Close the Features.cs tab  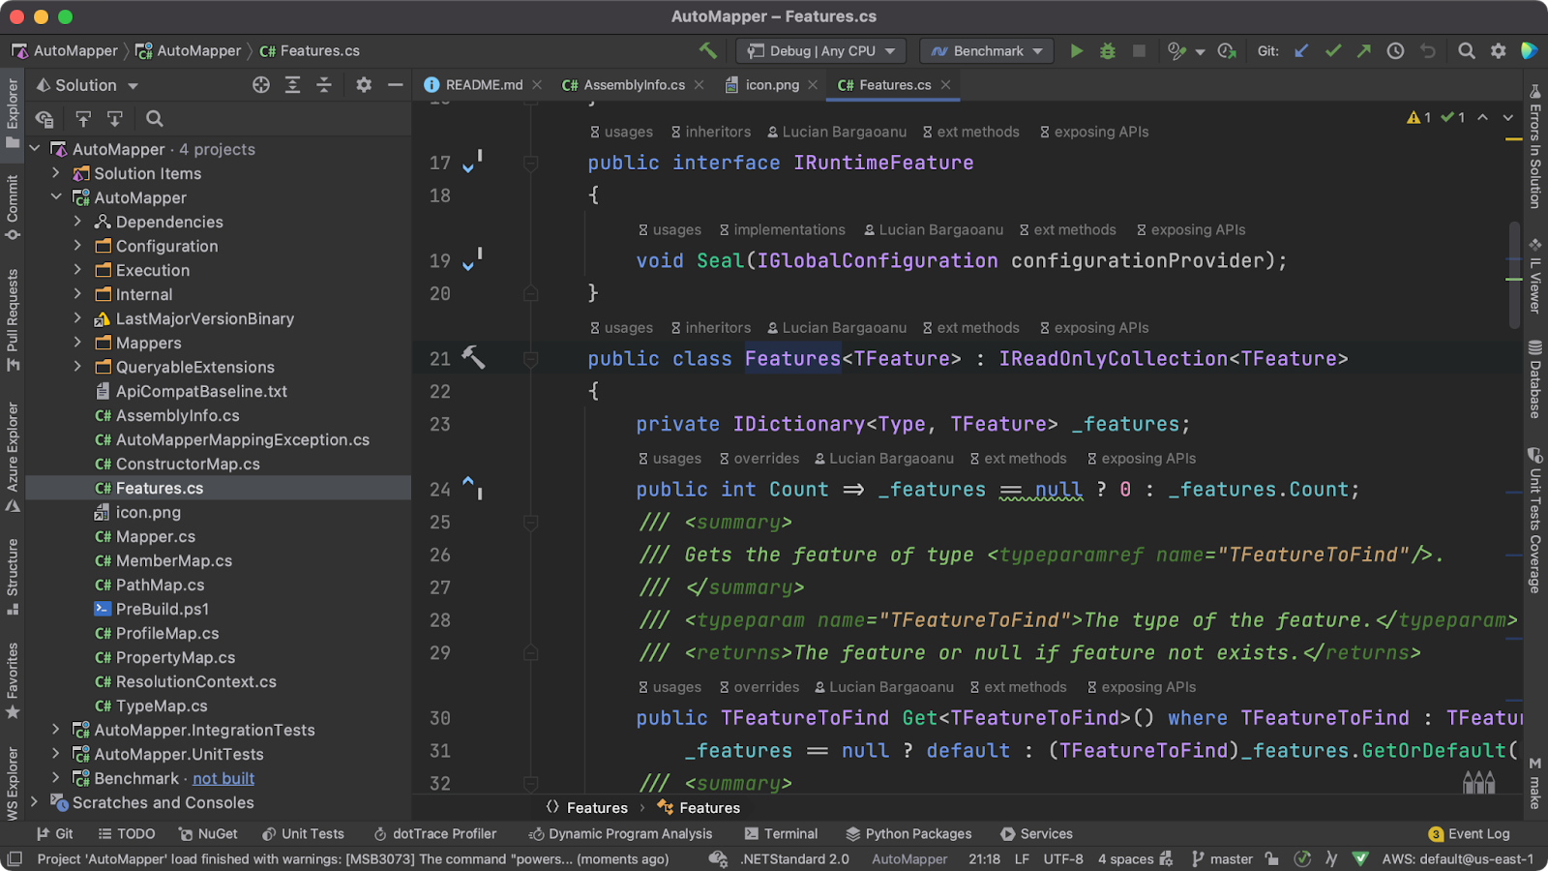pyautogui.click(x=945, y=85)
